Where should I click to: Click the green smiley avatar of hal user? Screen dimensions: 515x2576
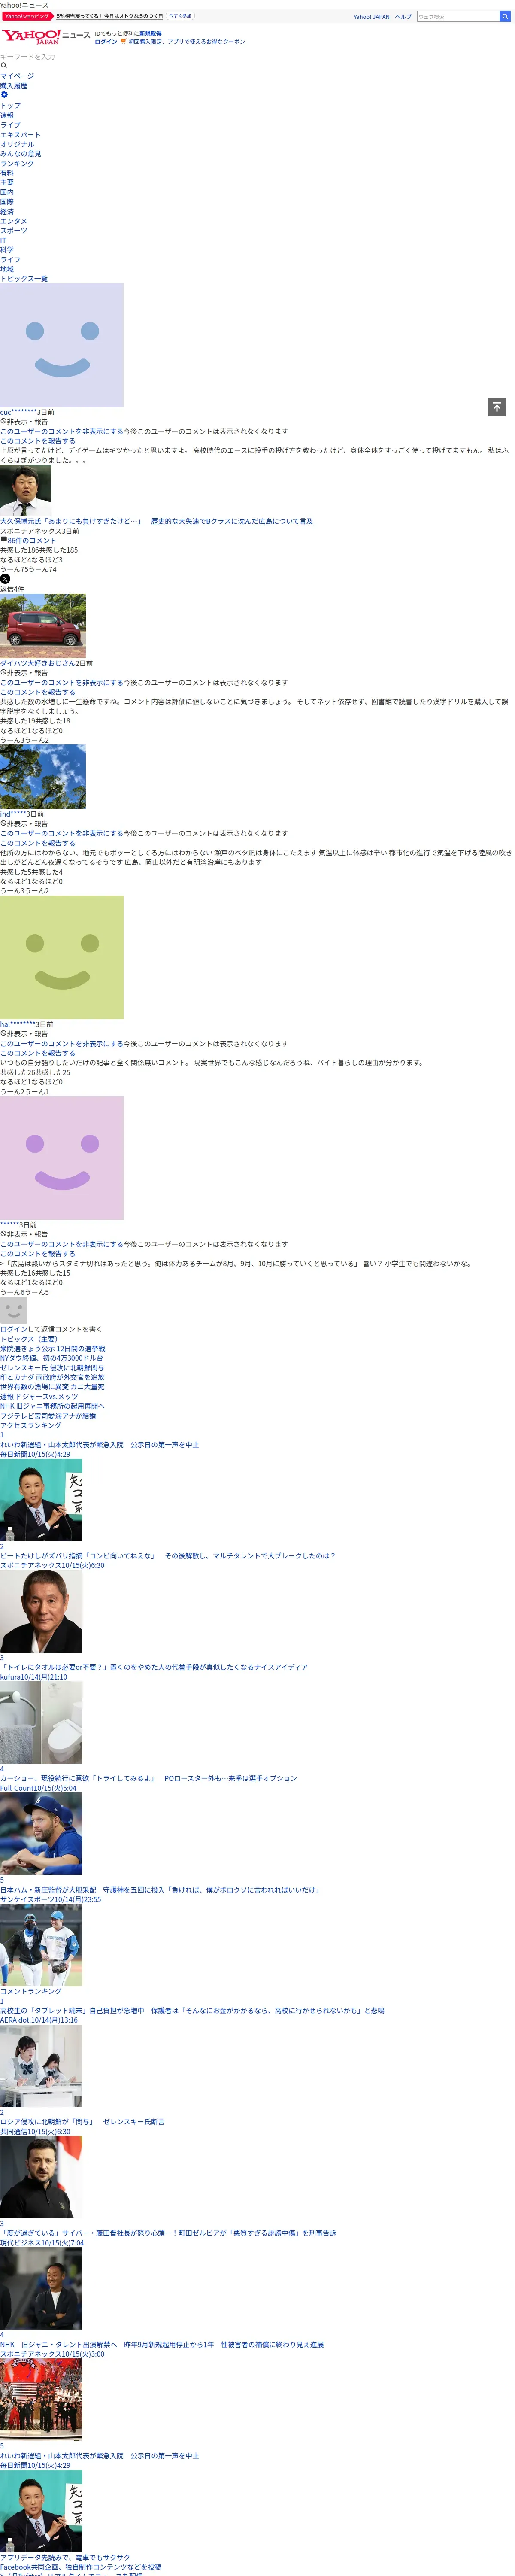click(62, 957)
